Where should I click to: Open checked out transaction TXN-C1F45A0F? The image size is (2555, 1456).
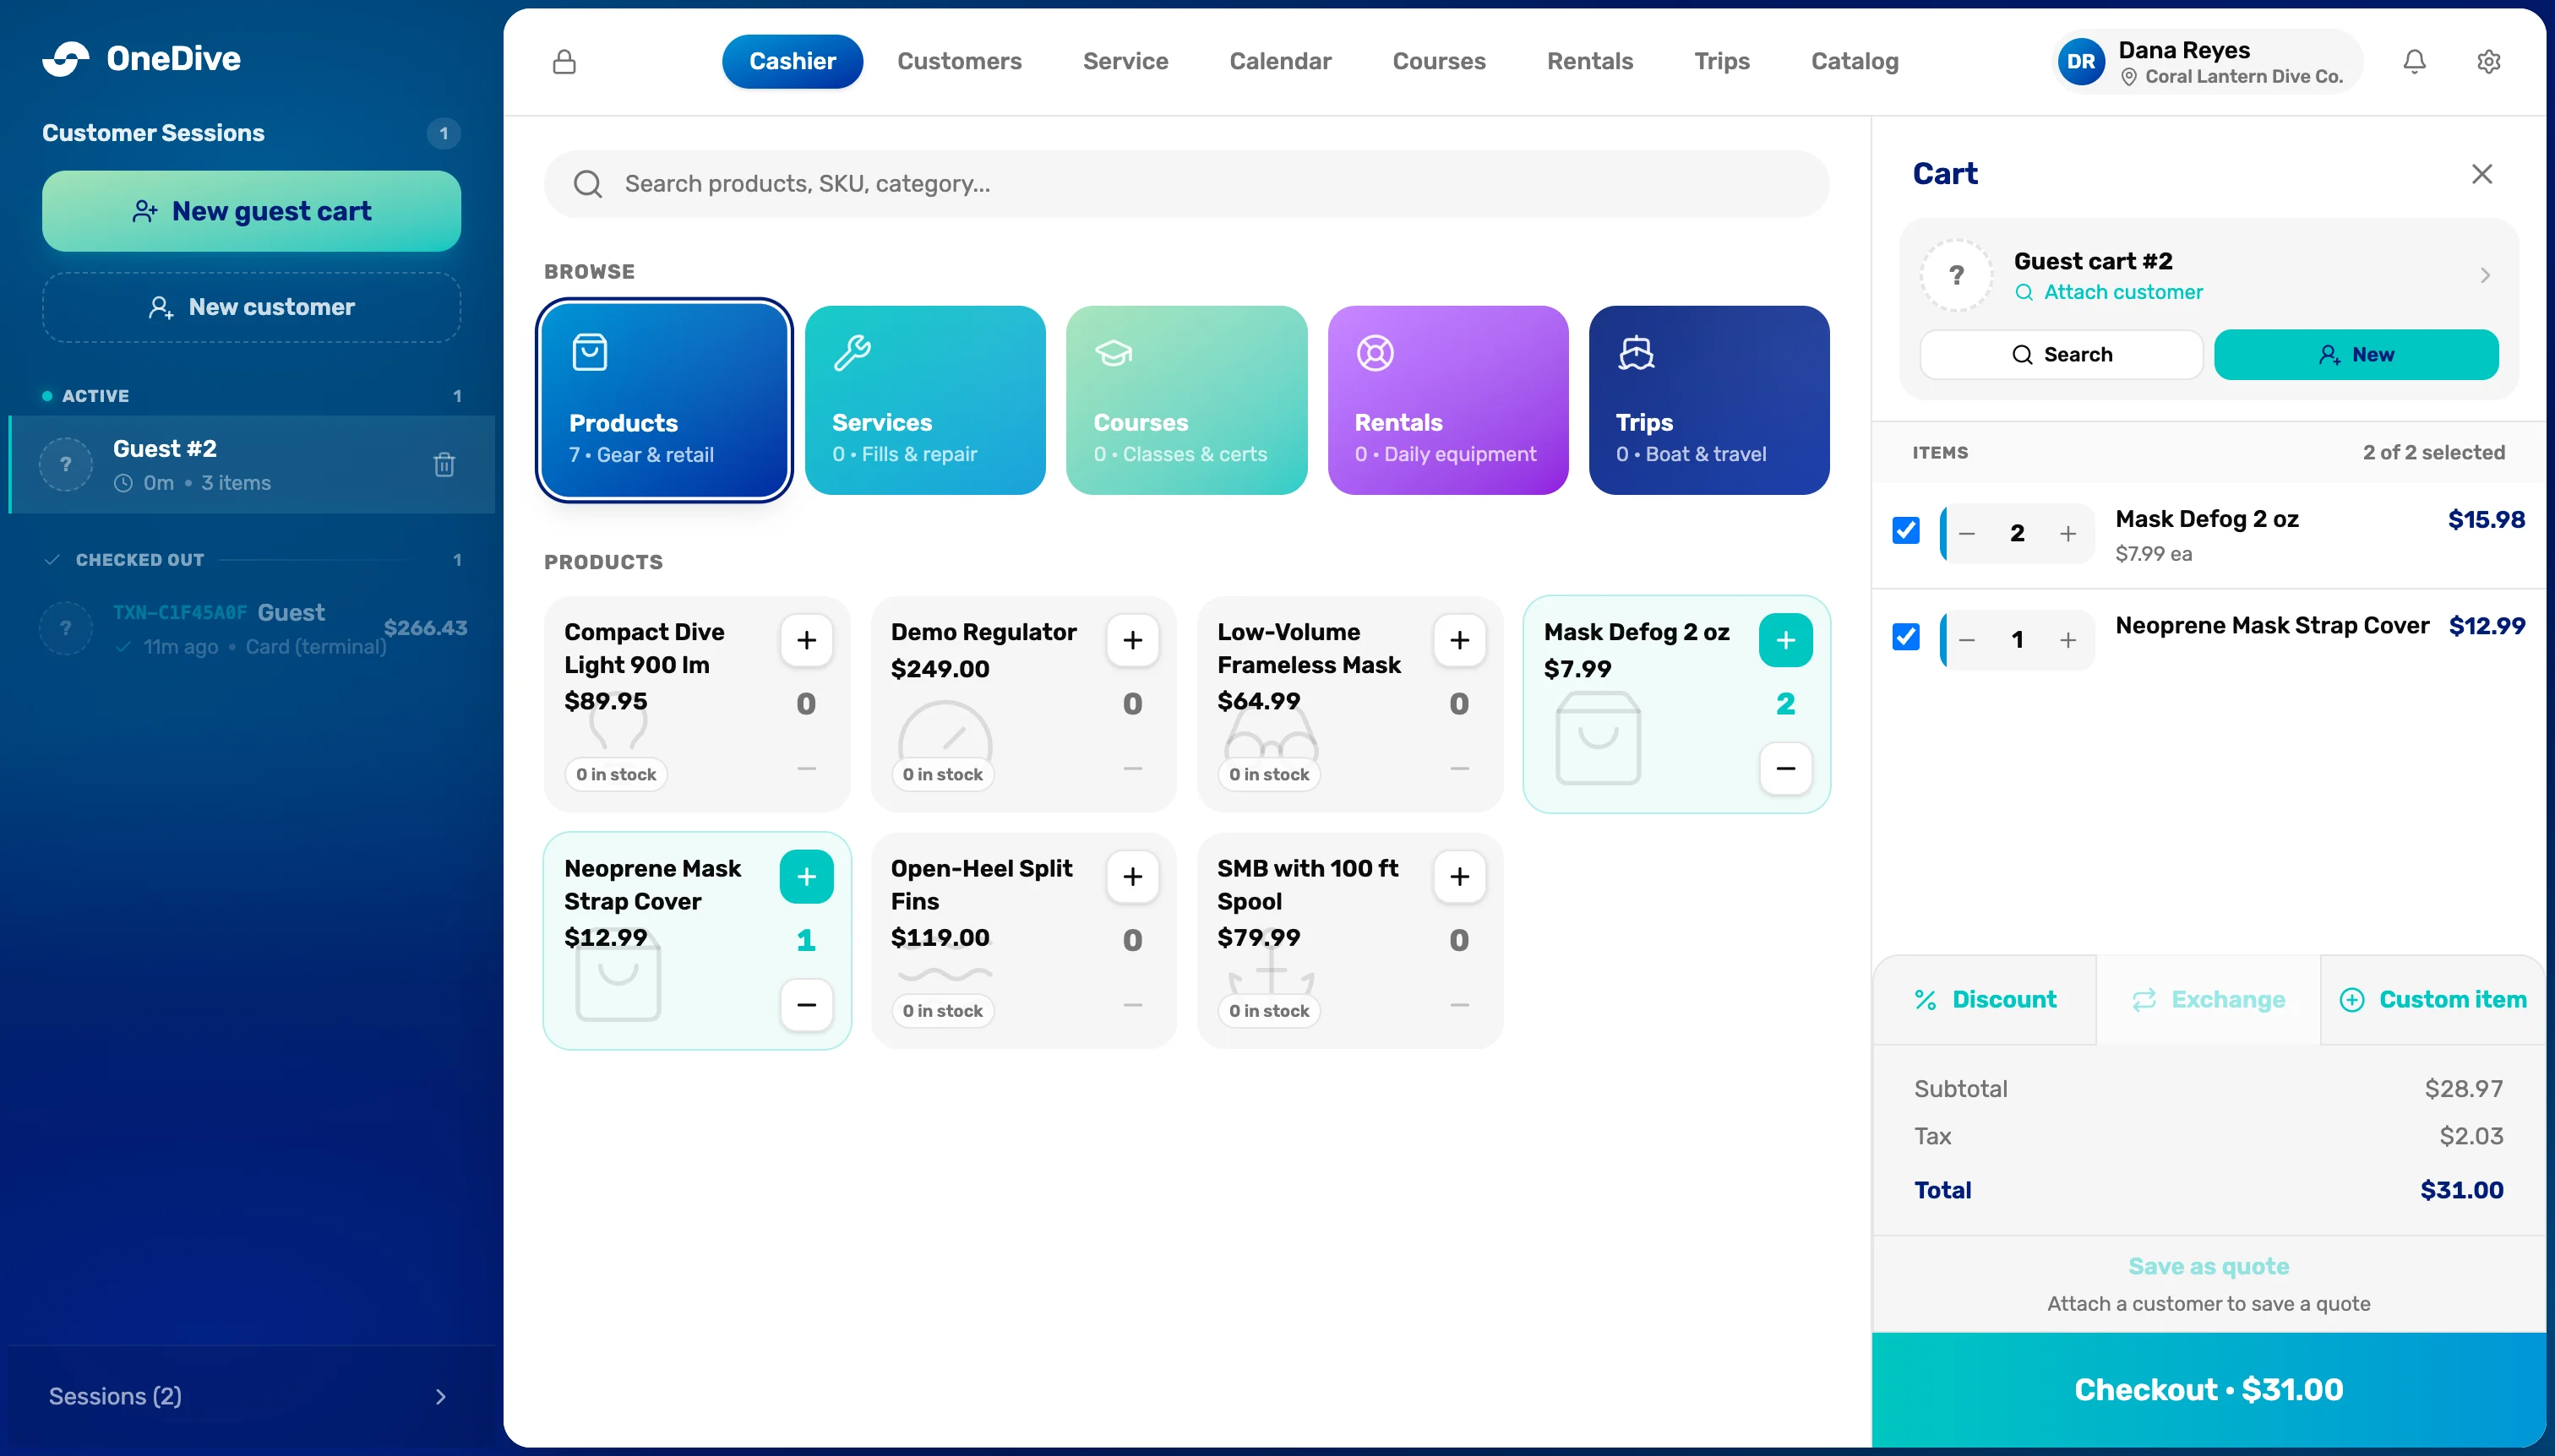(x=251, y=629)
